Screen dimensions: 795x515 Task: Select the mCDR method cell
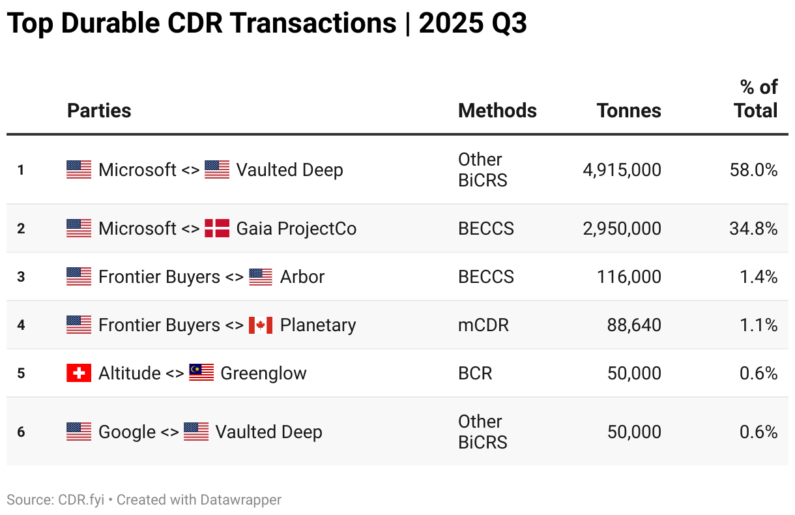[483, 325]
